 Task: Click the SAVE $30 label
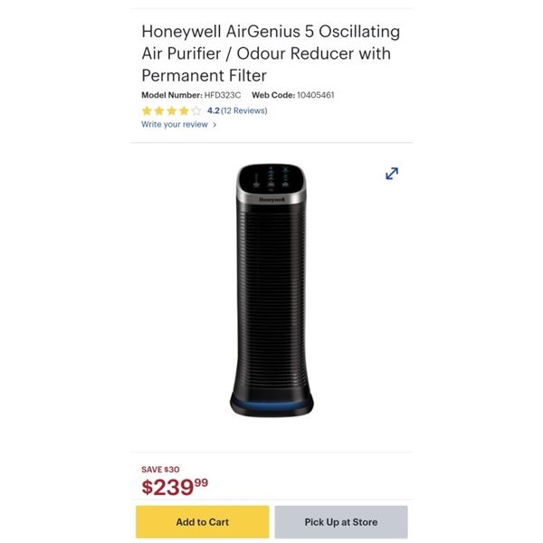(x=160, y=470)
